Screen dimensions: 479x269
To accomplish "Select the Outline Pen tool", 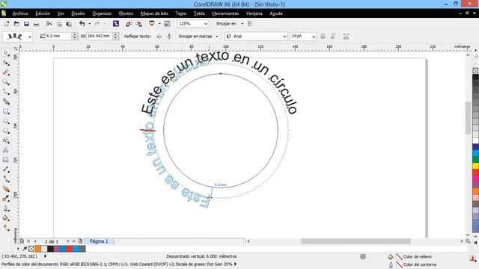I will click(x=5, y=208).
